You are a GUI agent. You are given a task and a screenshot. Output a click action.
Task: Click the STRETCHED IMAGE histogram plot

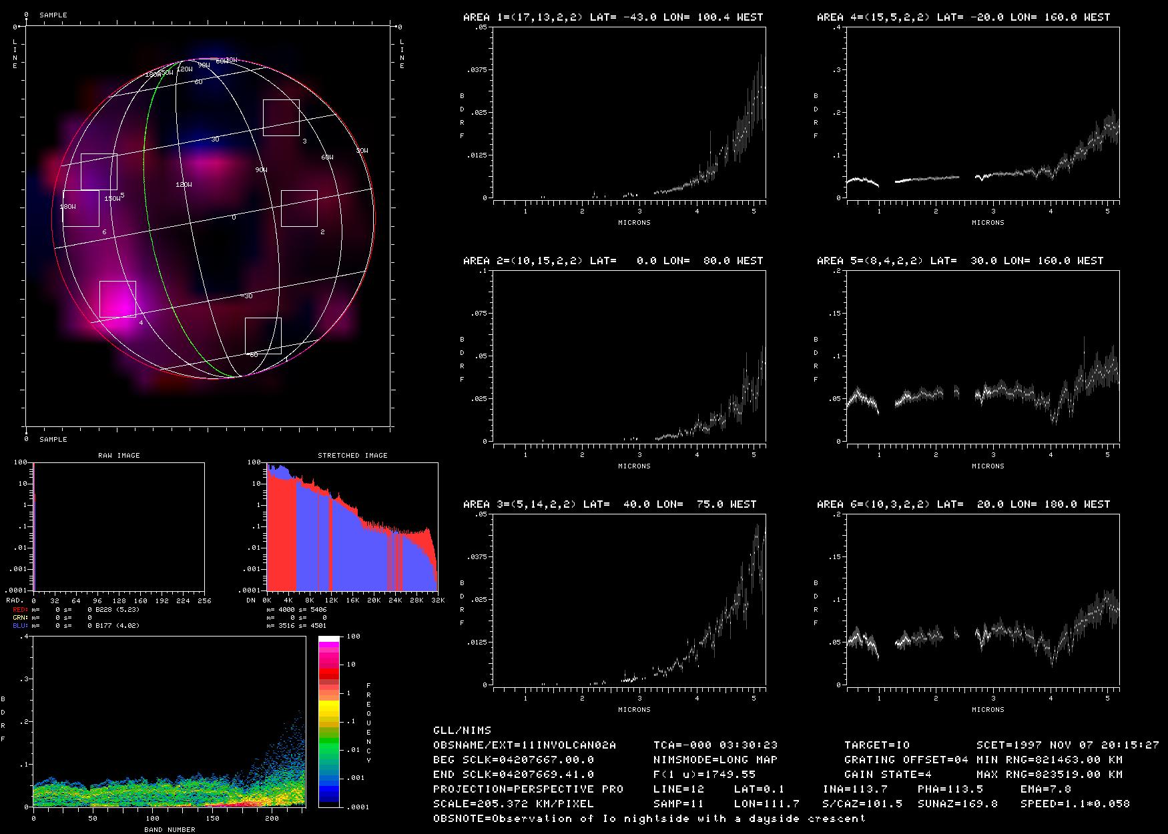pos(352,526)
